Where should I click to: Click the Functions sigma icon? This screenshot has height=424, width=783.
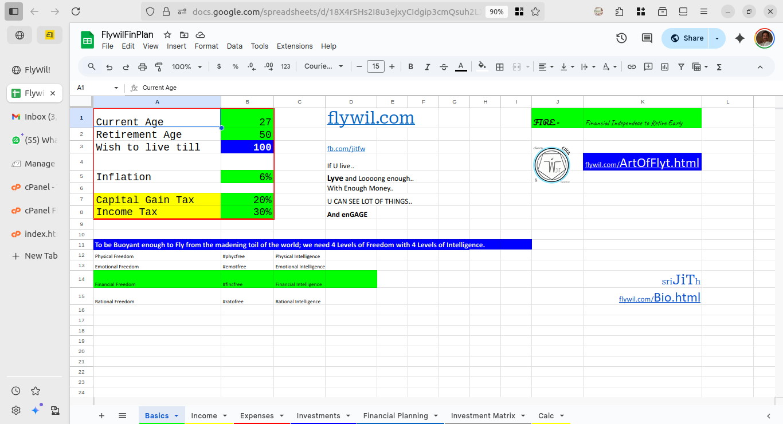pos(719,67)
